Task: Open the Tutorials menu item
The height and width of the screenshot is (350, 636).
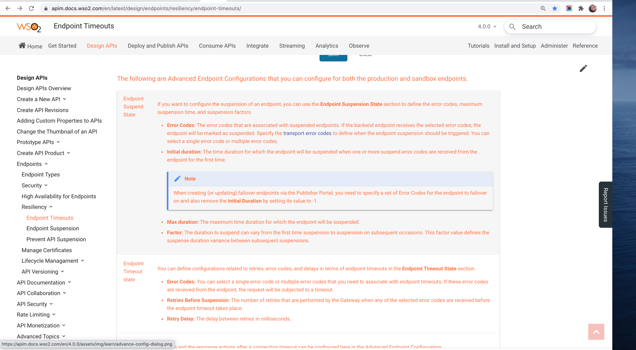Action: pyautogui.click(x=479, y=45)
